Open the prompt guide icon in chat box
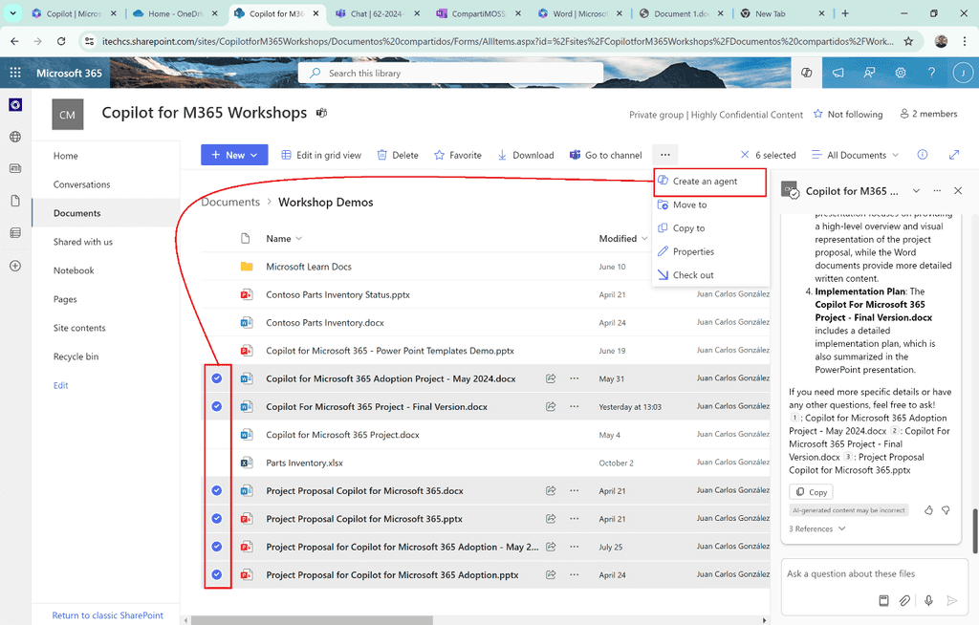979x625 pixels. click(x=883, y=601)
